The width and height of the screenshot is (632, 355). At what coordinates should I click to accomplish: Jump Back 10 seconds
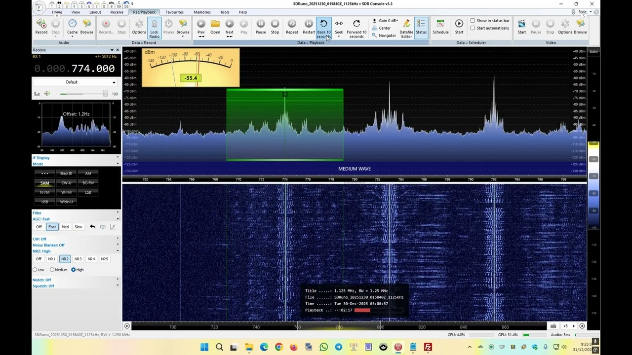(x=324, y=29)
